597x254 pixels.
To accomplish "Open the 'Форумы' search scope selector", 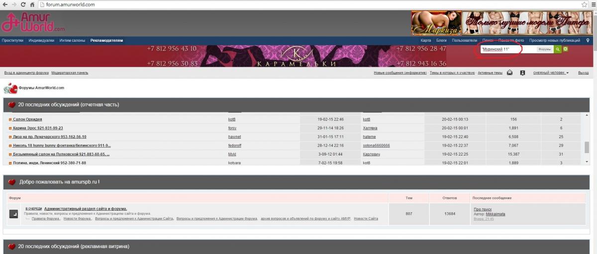I will click(545, 49).
